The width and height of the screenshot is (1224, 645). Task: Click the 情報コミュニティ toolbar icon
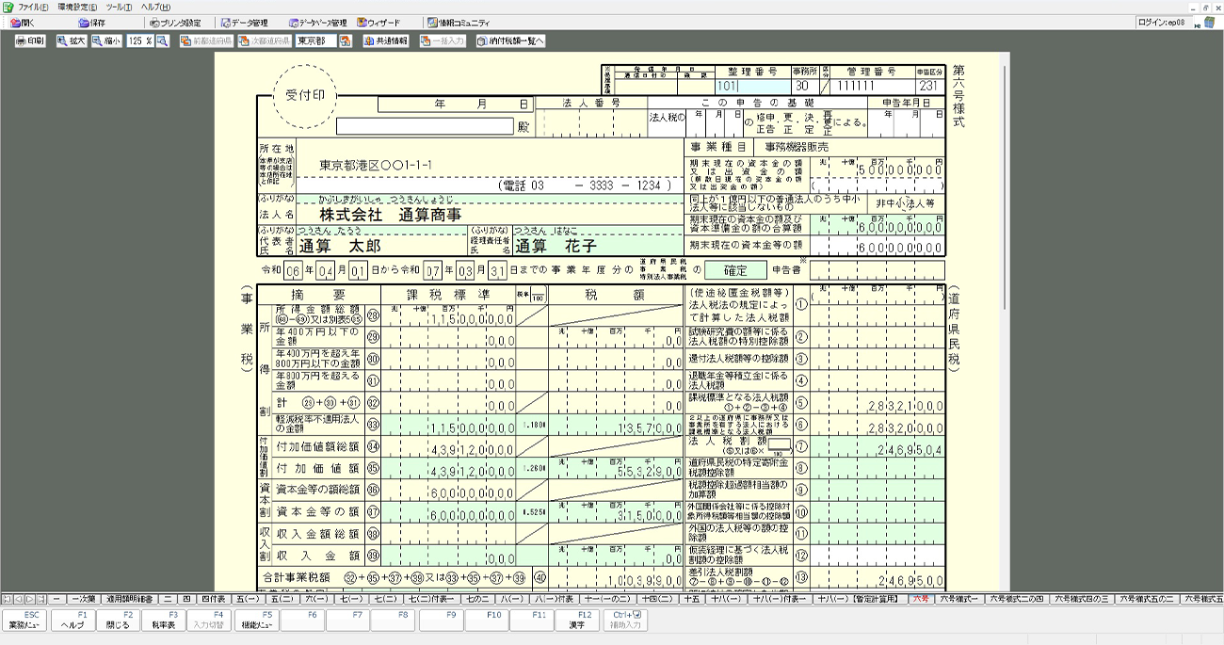click(459, 23)
